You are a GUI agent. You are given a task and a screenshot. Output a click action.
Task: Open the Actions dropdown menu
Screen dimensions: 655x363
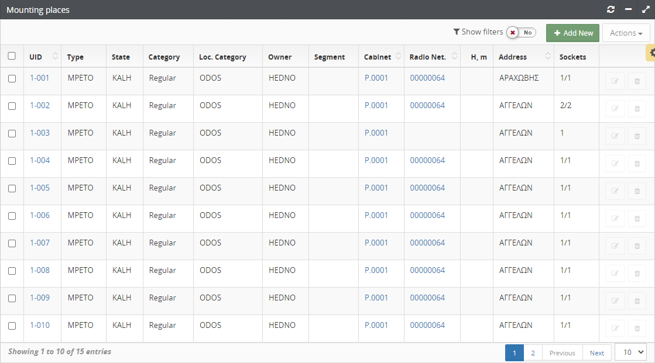coord(626,33)
